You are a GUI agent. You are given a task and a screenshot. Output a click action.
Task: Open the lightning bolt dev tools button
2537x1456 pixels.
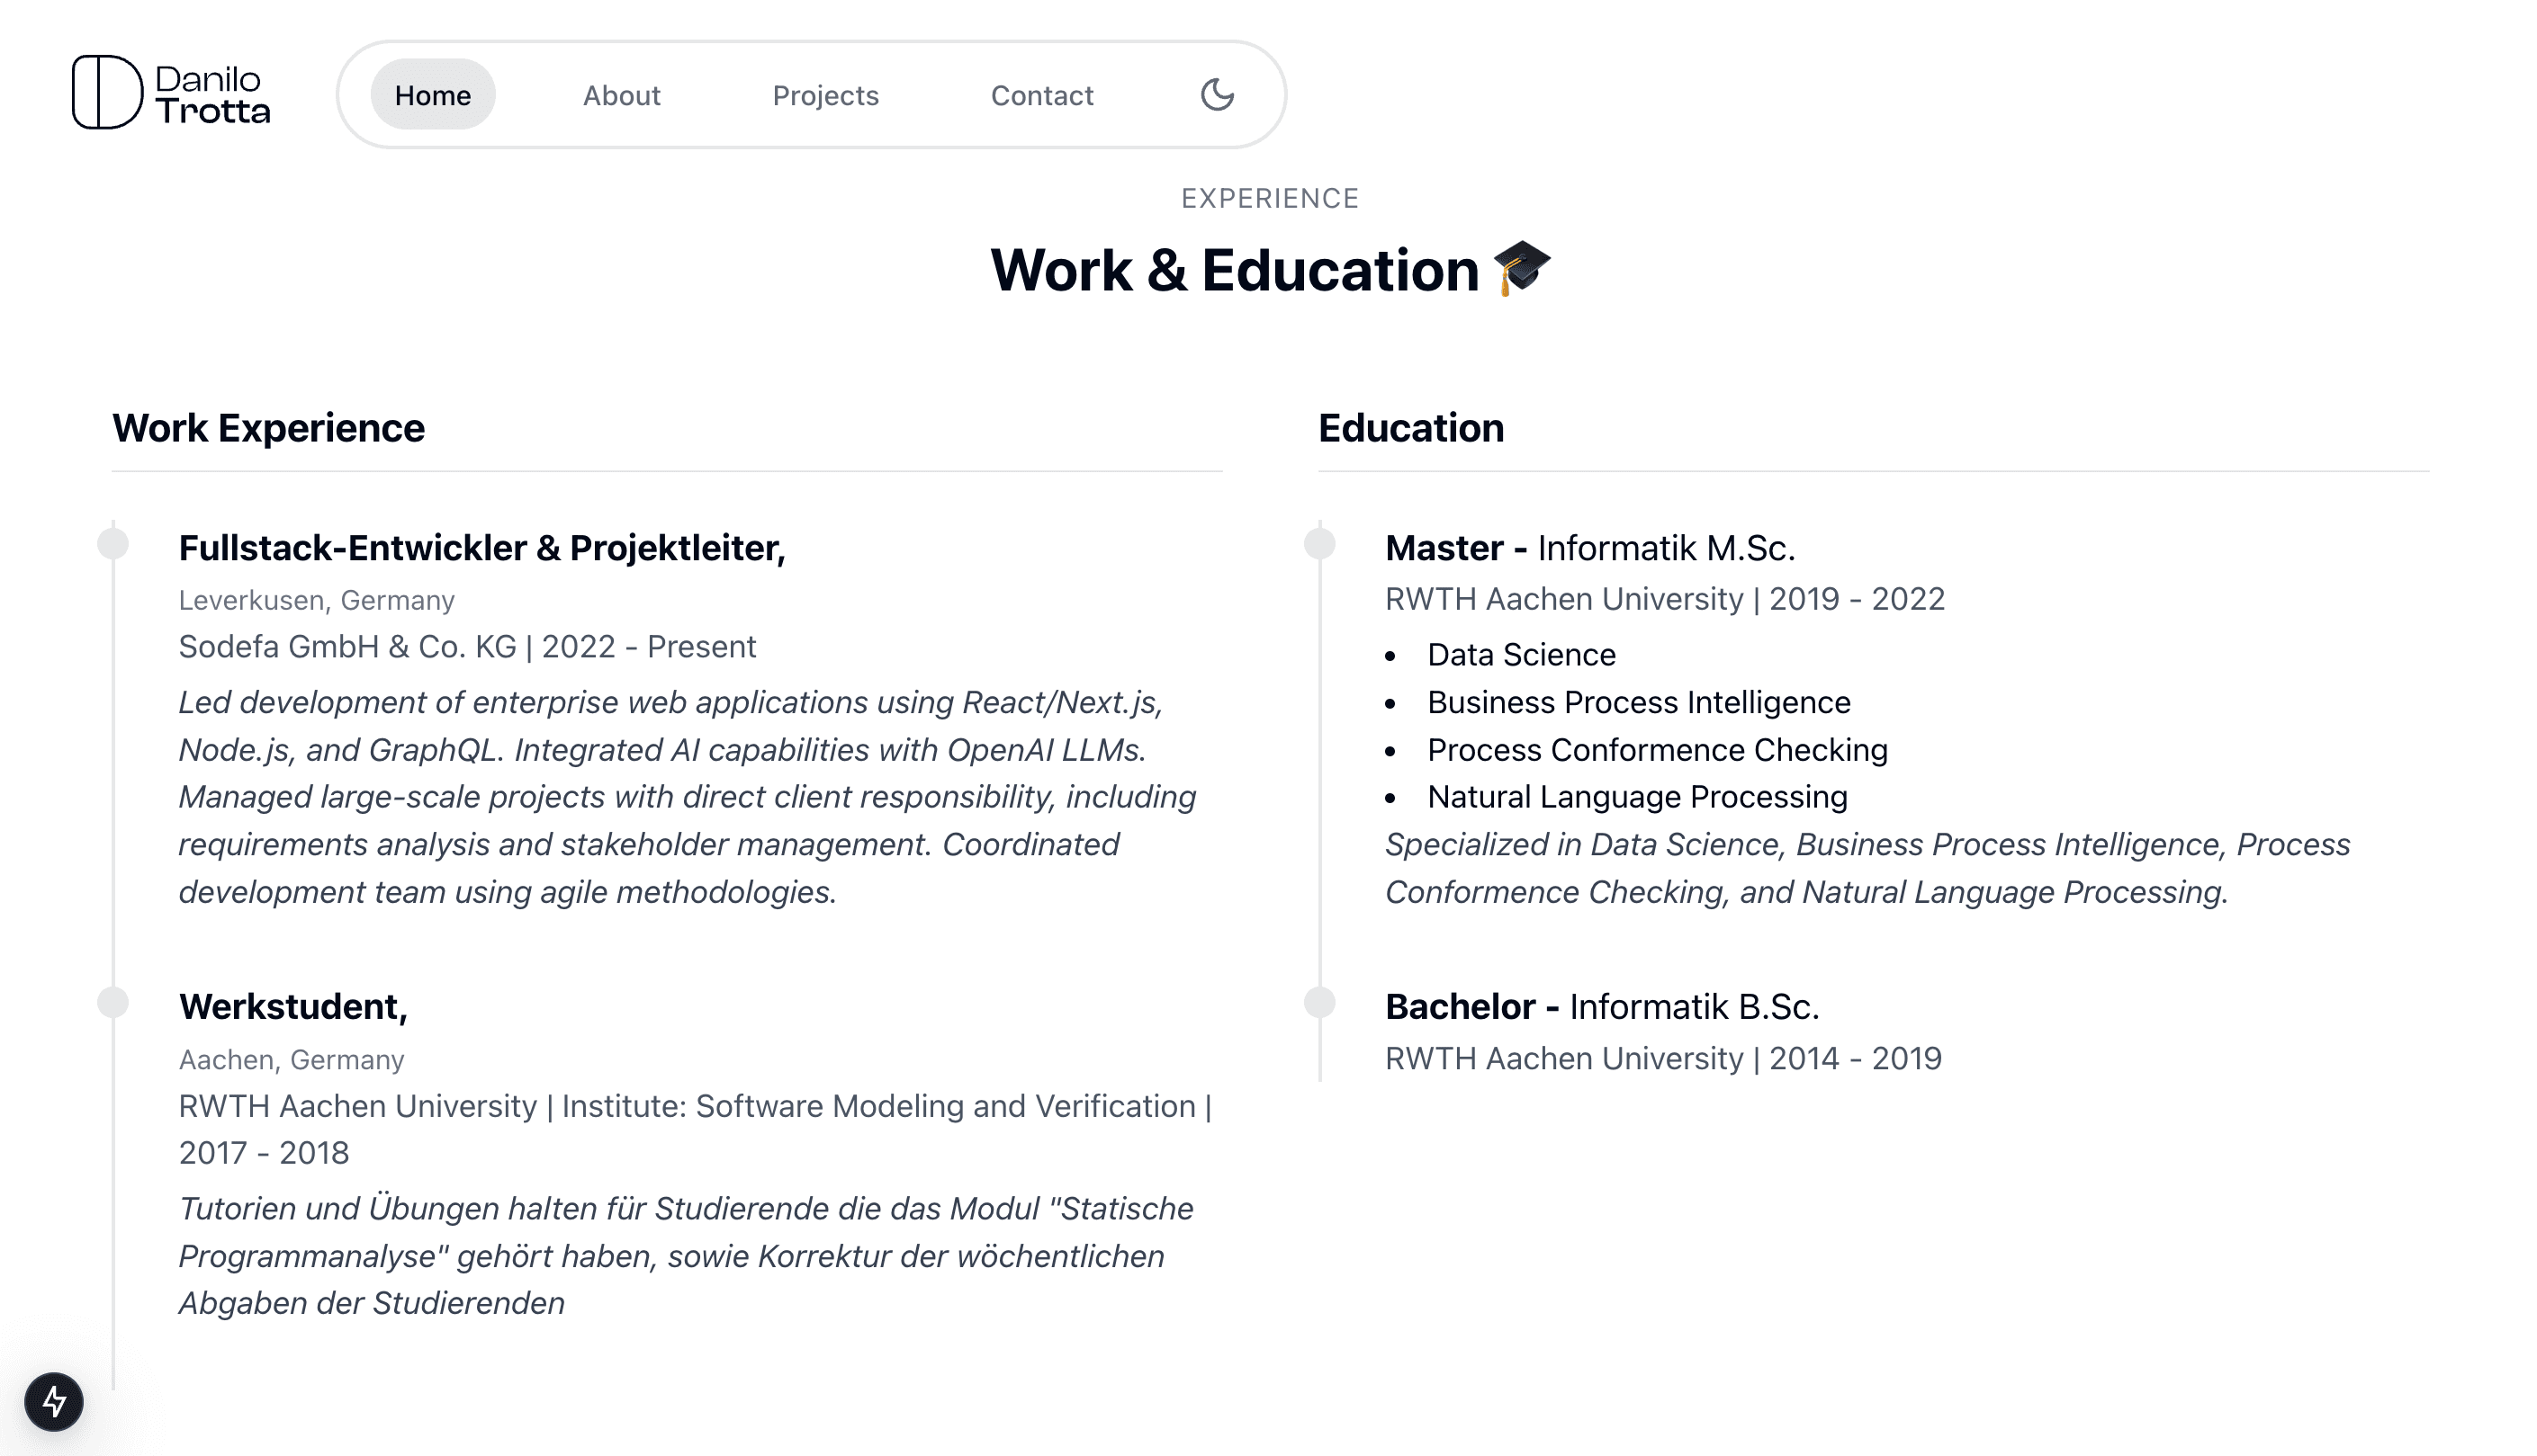tap(54, 1401)
